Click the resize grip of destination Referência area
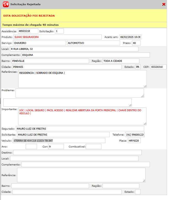This screenshot has width=175, height=200. 144,181
